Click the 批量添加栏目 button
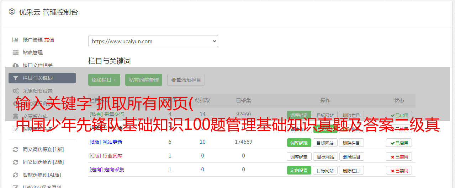This screenshot has height=188, width=455. click(186, 80)
